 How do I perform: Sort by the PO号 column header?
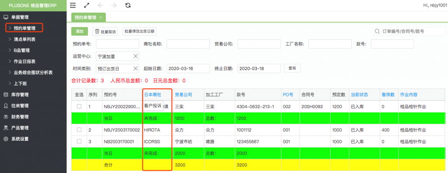coord(288,95)
